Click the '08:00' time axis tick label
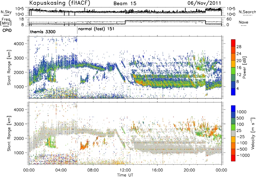Image resolution: width=256 pixels, height=177 pixels. 93,170
